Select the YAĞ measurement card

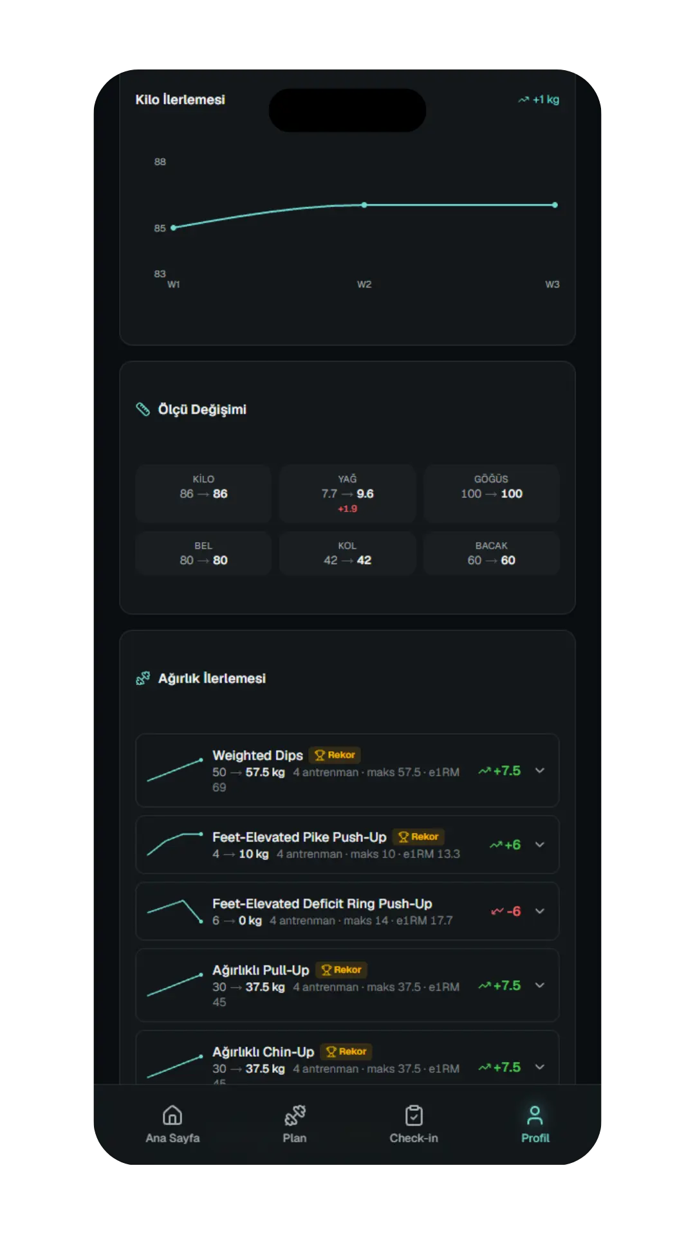click(347, 493)
